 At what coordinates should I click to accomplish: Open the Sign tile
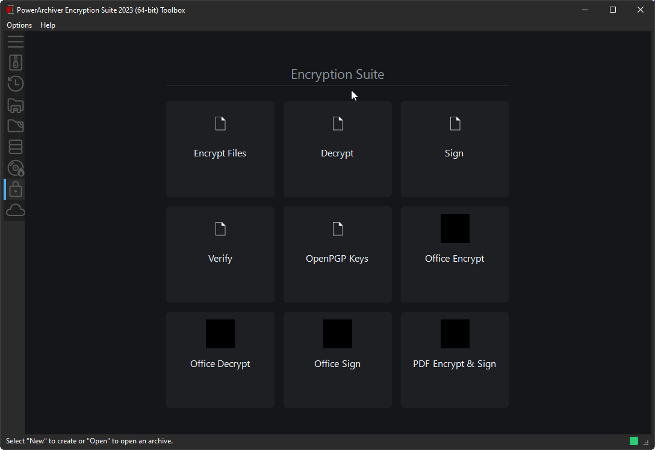coord(455,149)
